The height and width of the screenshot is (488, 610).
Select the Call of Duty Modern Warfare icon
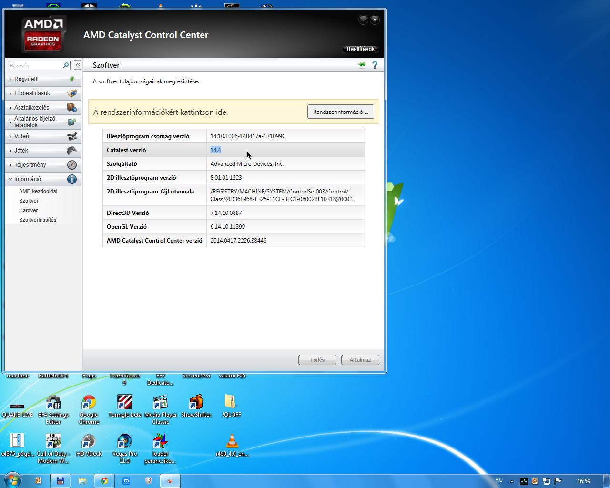pyautogui.click(x=53, y=448)
